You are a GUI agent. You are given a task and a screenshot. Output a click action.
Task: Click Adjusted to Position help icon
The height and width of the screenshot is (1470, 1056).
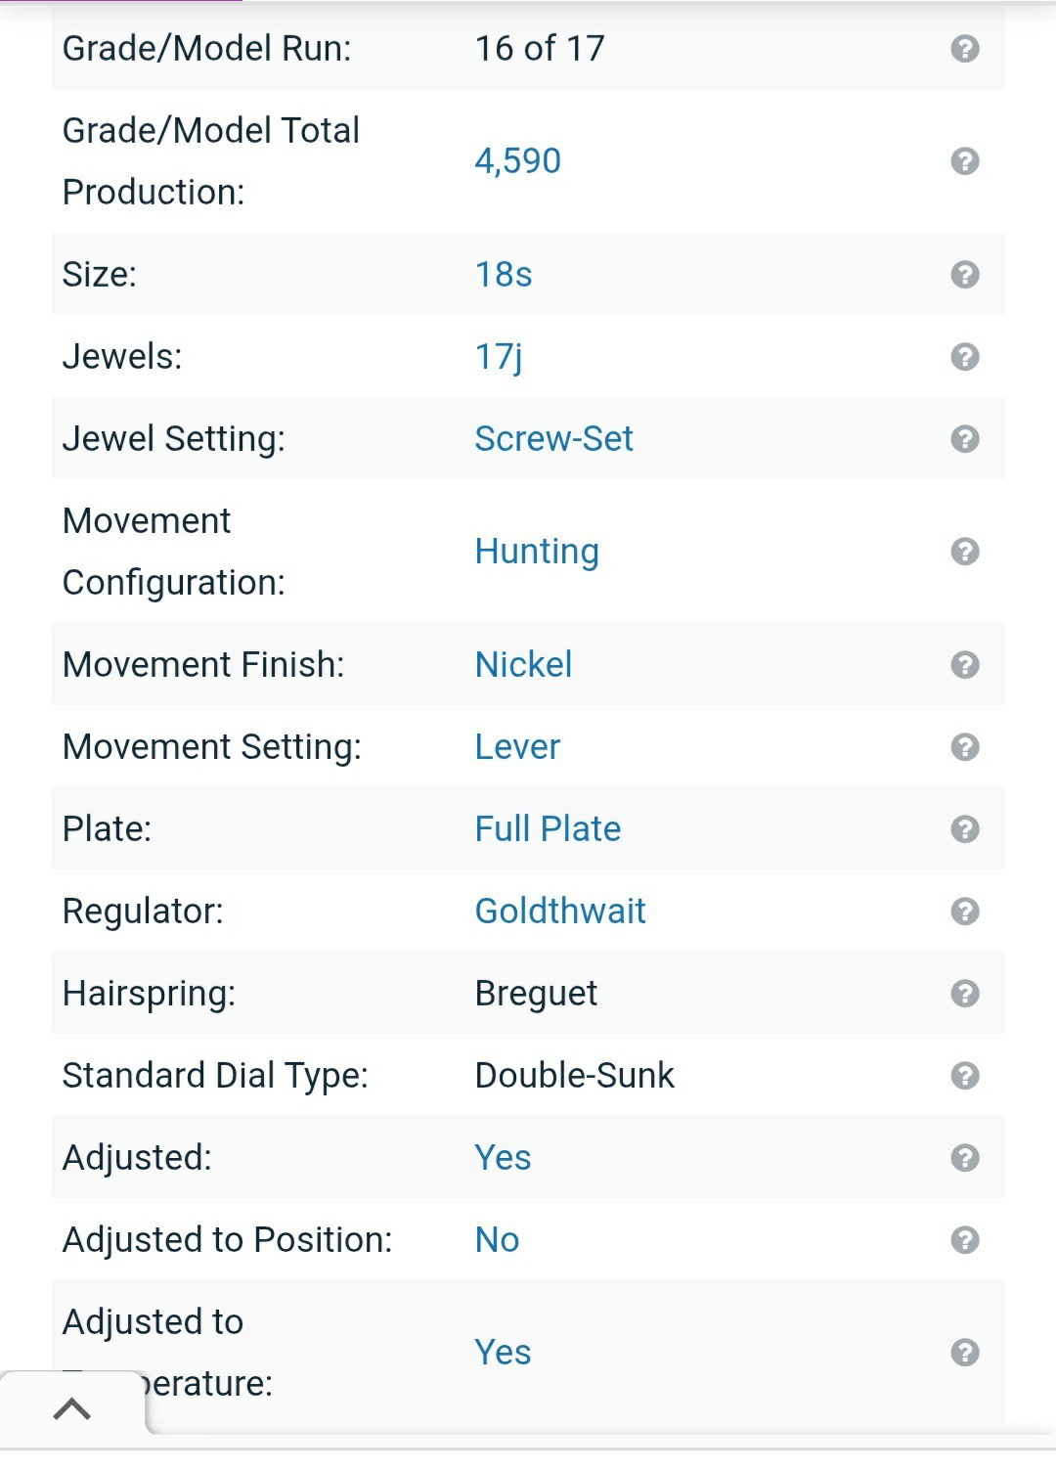click(965, 1240)
